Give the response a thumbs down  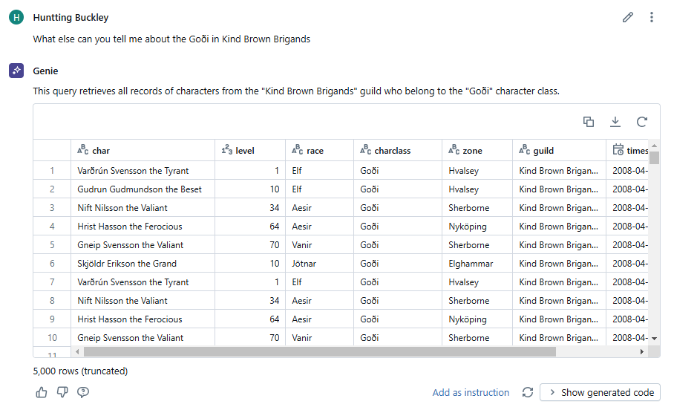tap(62, 392)
